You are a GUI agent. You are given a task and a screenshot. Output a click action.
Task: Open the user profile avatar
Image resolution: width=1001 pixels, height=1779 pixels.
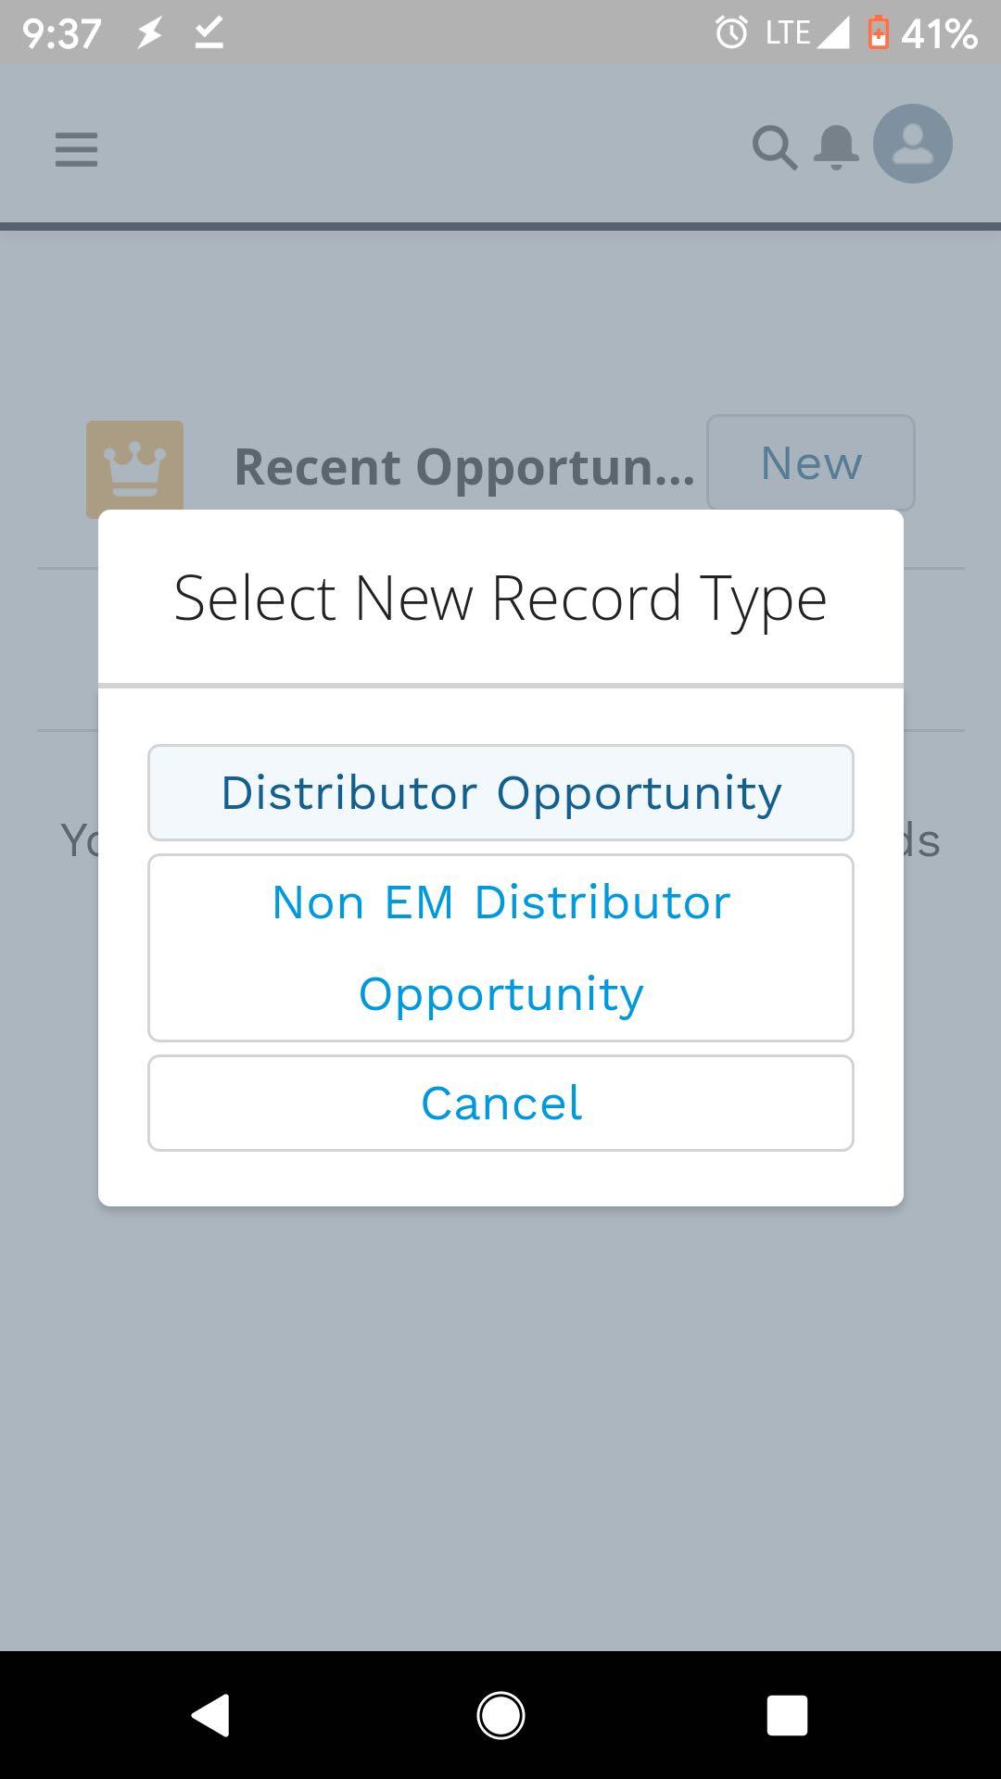[912, 144]
